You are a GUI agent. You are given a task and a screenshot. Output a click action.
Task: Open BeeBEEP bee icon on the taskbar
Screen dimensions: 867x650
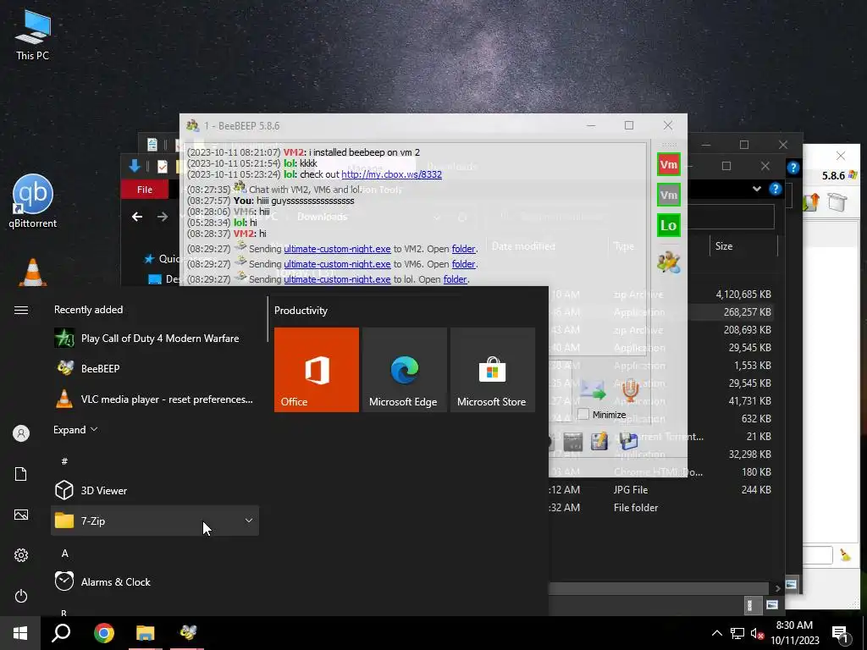[x=187, y=633]
